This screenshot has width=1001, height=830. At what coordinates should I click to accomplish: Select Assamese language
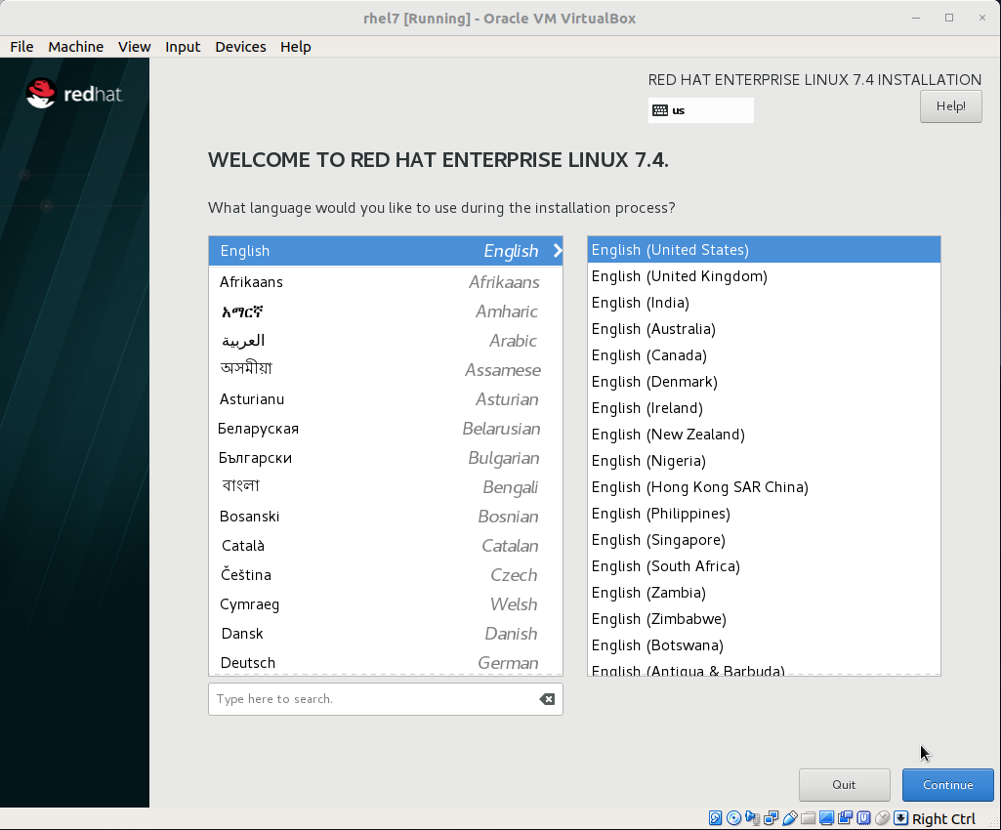[386, 370]
